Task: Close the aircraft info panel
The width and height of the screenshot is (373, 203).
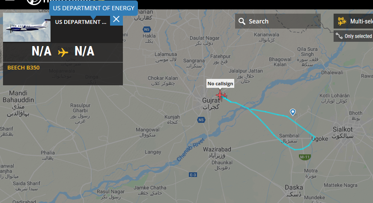Action: (x=116, y=19)
